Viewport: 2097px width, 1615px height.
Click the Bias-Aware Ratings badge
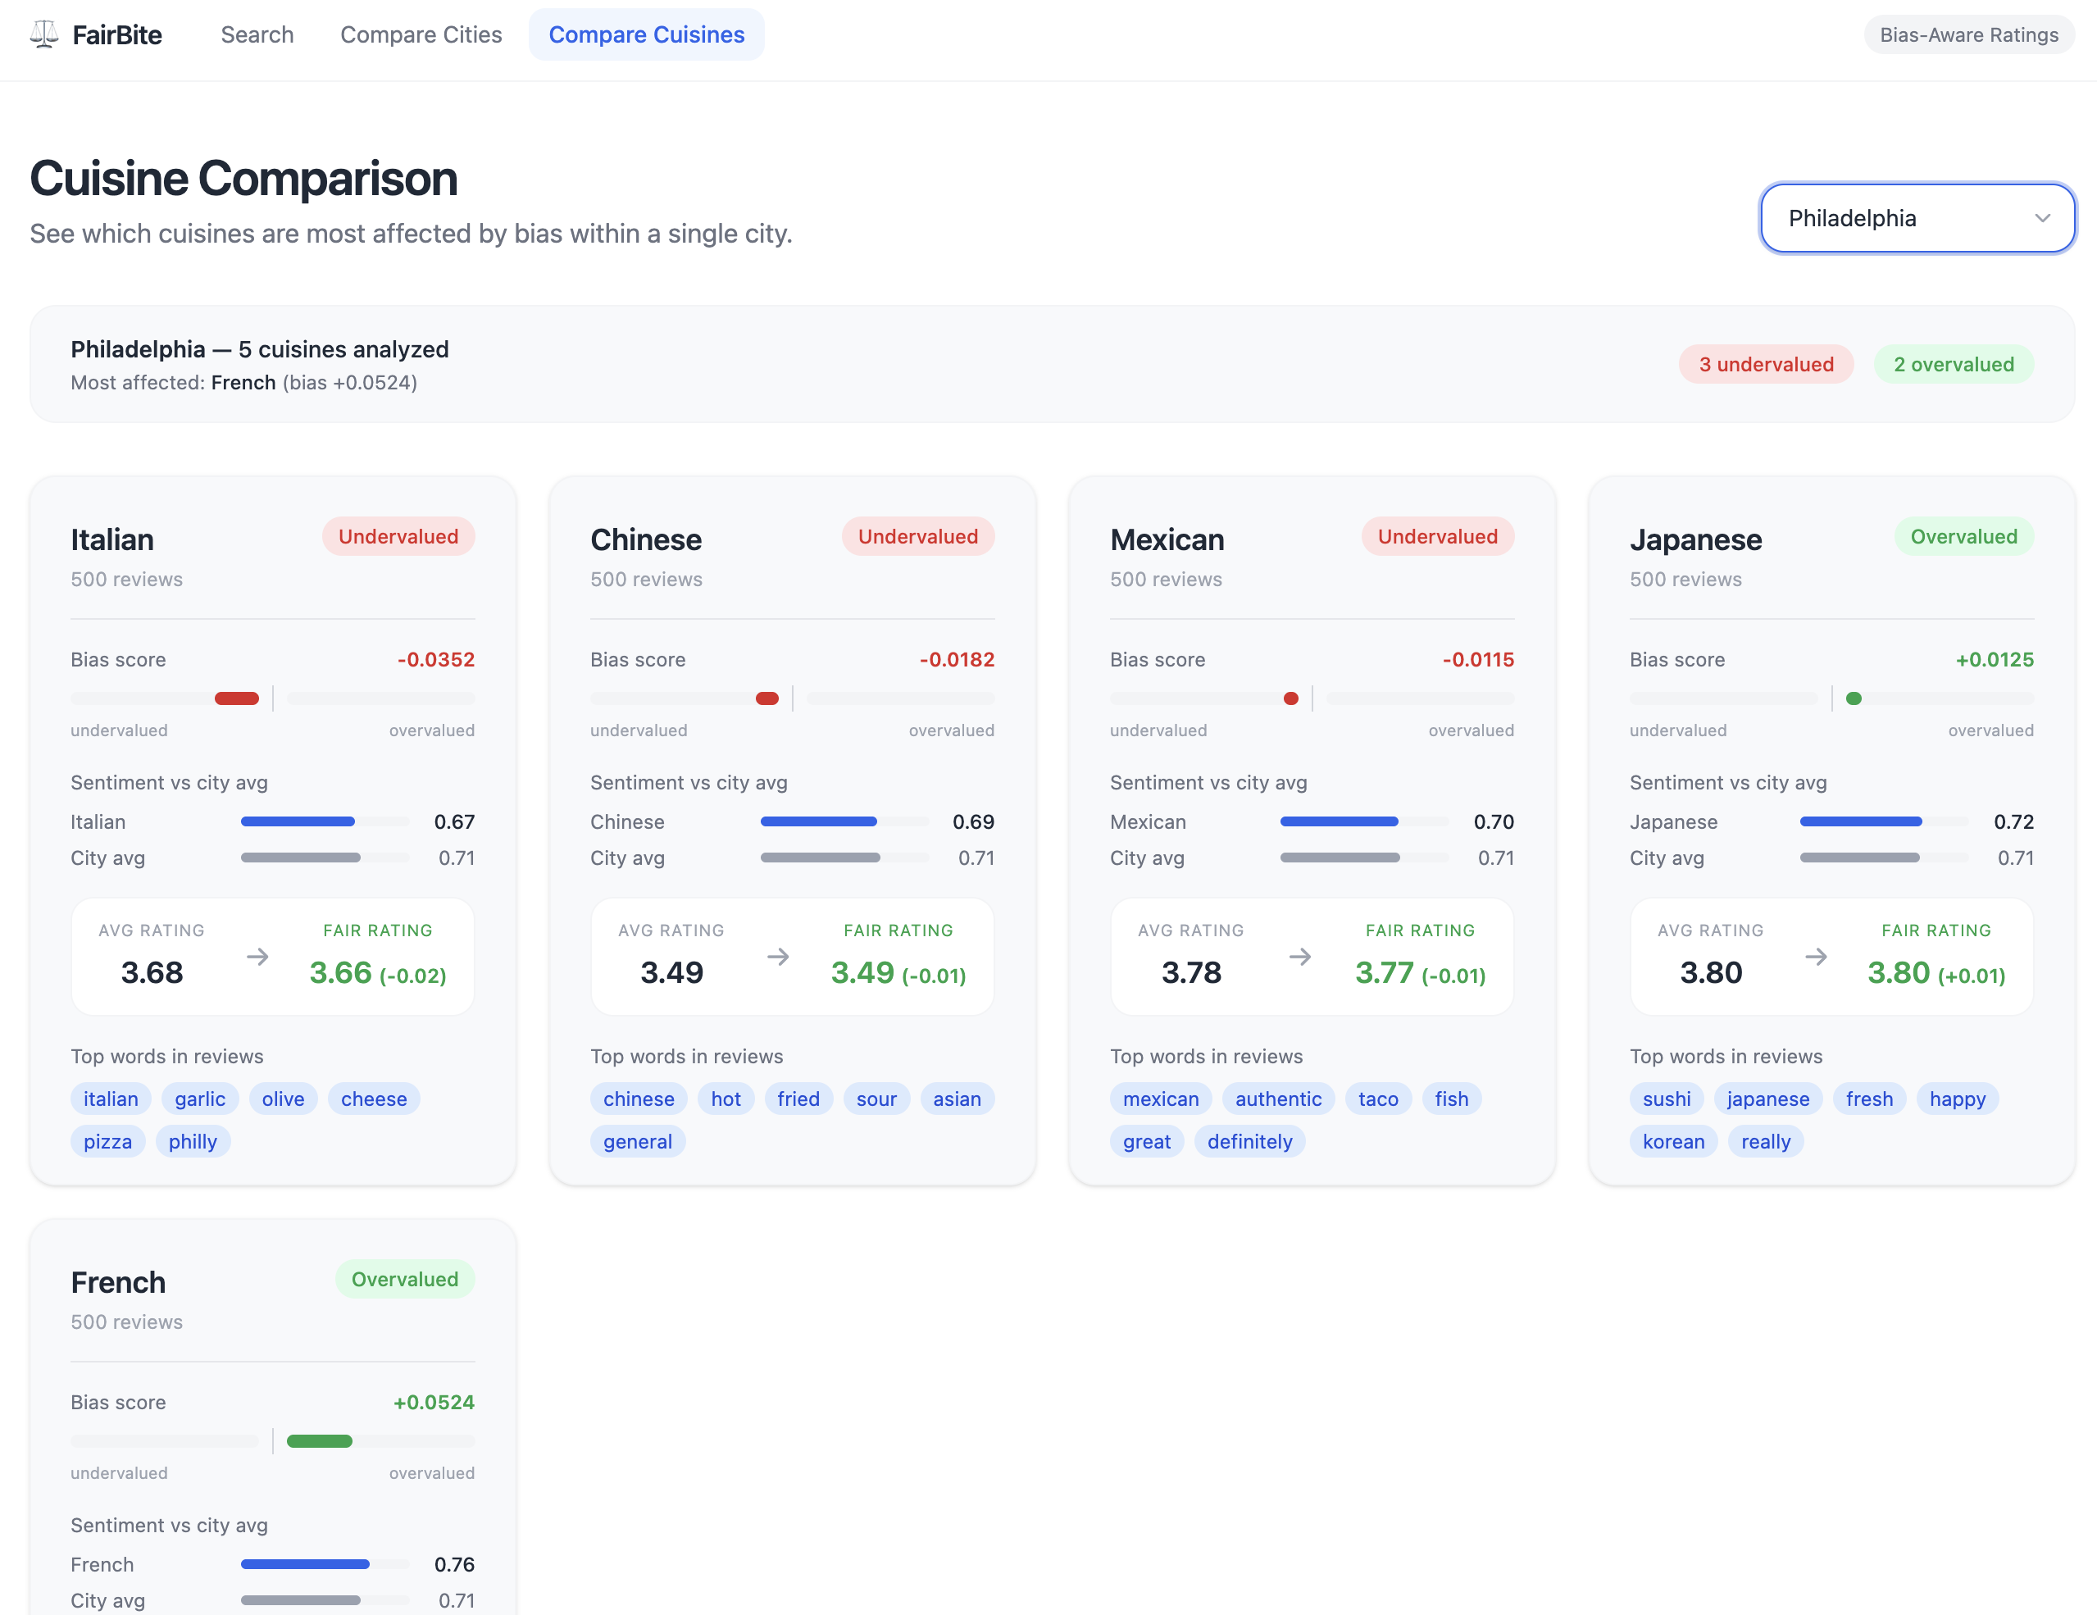point(1968,34)
